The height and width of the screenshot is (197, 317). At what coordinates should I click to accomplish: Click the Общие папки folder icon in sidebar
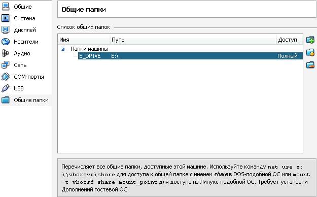coord(6,100)
